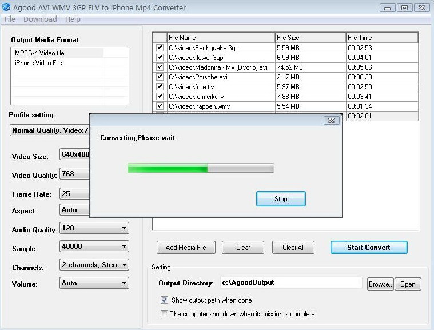Toggle Show output path when done
434x330 pixels.
164,300
